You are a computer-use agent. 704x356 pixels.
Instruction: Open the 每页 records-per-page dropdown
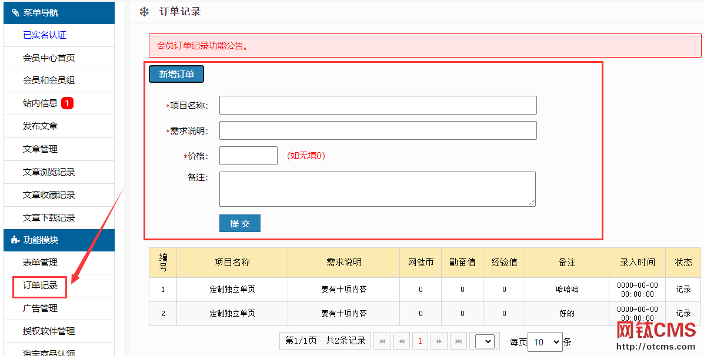pos(545,341)
